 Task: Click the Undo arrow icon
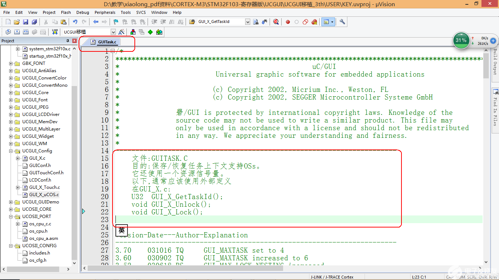[75, 22]
